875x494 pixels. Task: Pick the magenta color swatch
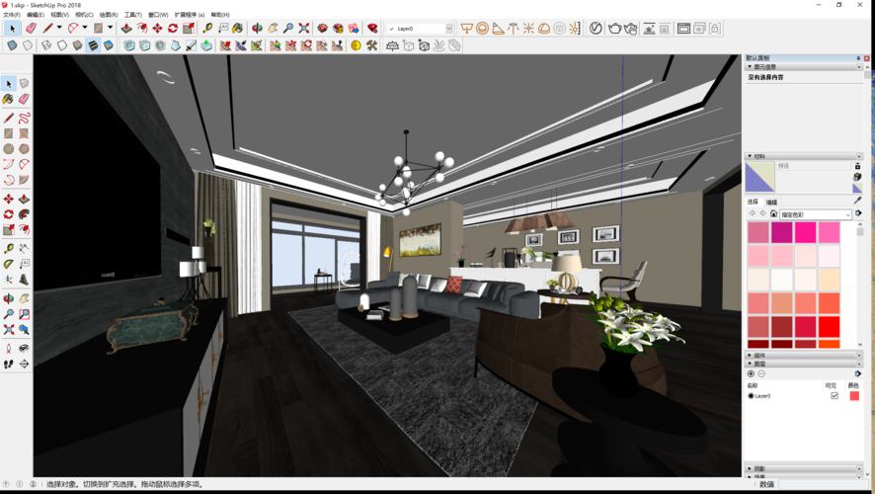pyautogui.click(x=782, y=232)
